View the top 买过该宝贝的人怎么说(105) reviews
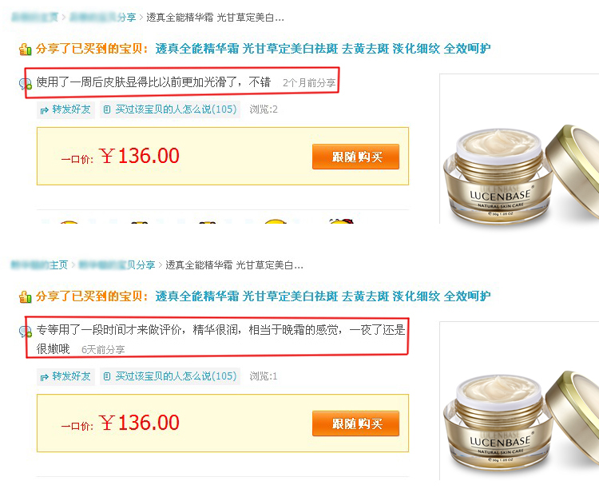599x489 pixels. 170,109
